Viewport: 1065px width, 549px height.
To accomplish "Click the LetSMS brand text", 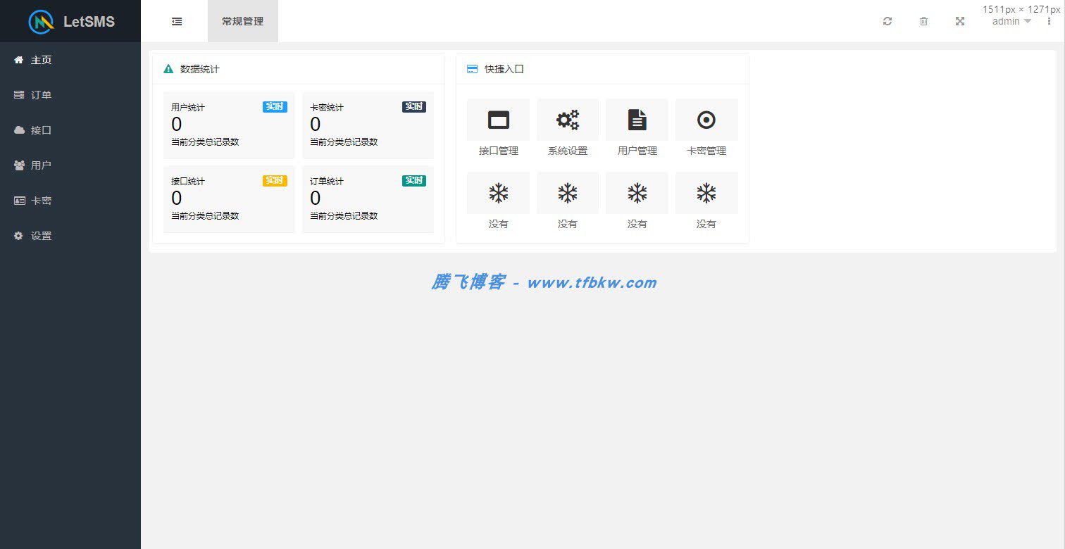I will (x=89, y=22).
